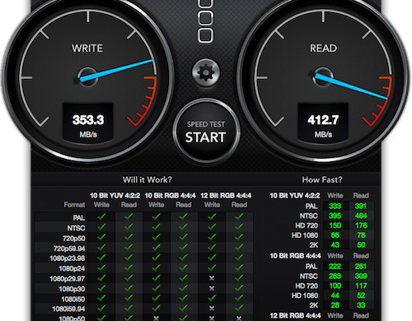
Task: Click the 10 Bit YUV 2K read value 50
Action: [361, 244]
